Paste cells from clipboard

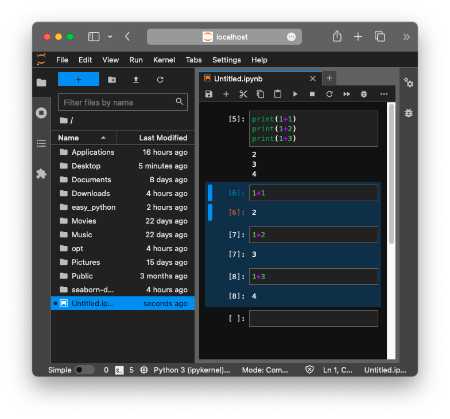(278, 94)
